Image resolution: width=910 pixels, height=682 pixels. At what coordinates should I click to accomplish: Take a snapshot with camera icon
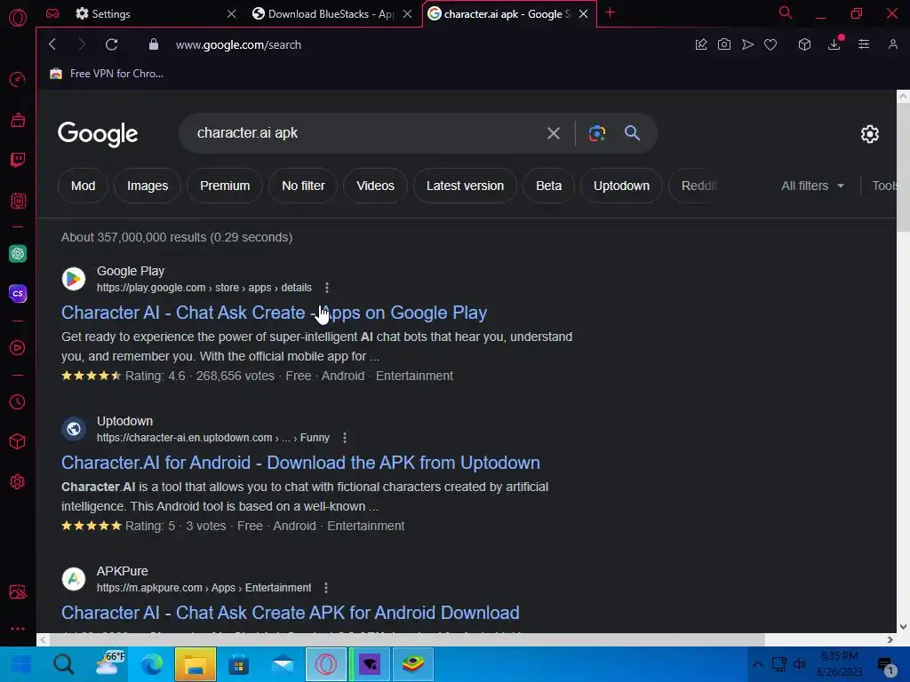click(x=723, y=44)
